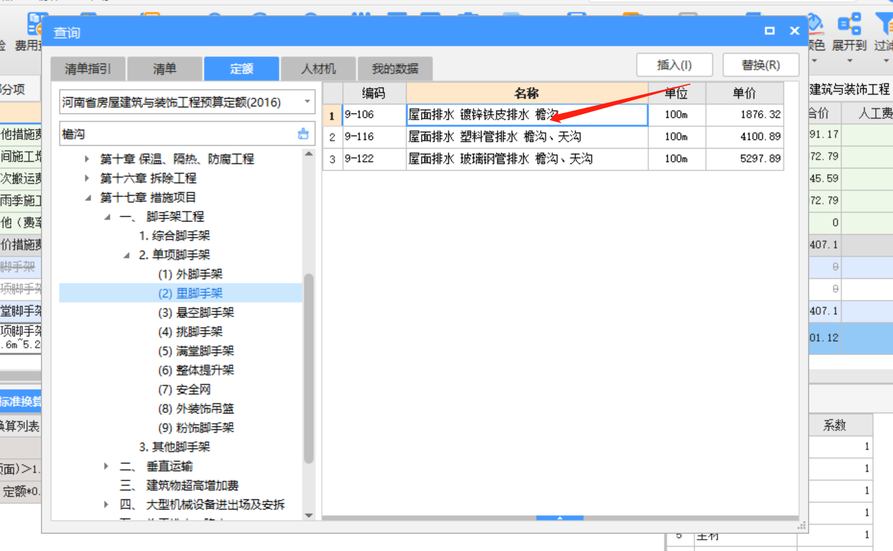
Task: Click the 名称 column header
Action: tap(527, 93)
